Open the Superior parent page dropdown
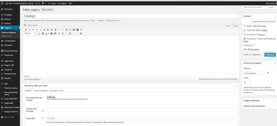This screenshot has height=126, width=277. (256, 73)
